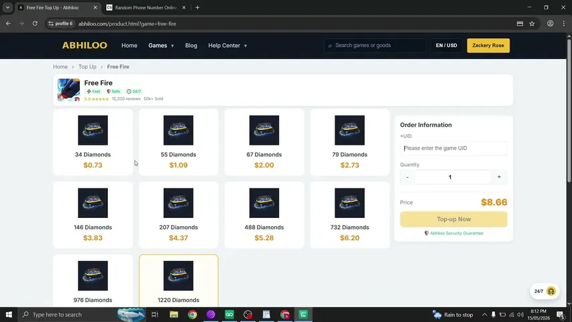Open the volume control icon
The image size is (572, 322).
[520, 315]
